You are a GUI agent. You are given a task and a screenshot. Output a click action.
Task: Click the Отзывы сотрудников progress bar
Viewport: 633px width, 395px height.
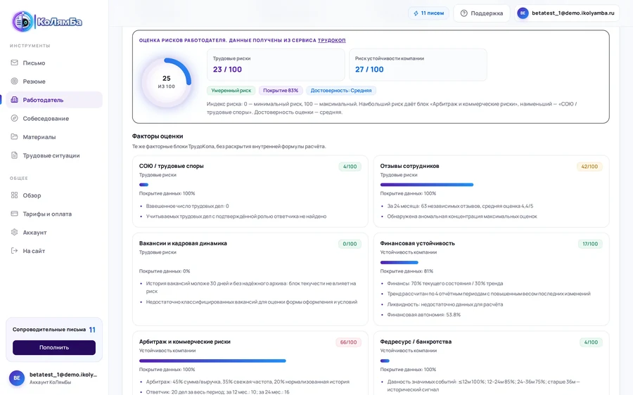(427, 185)
